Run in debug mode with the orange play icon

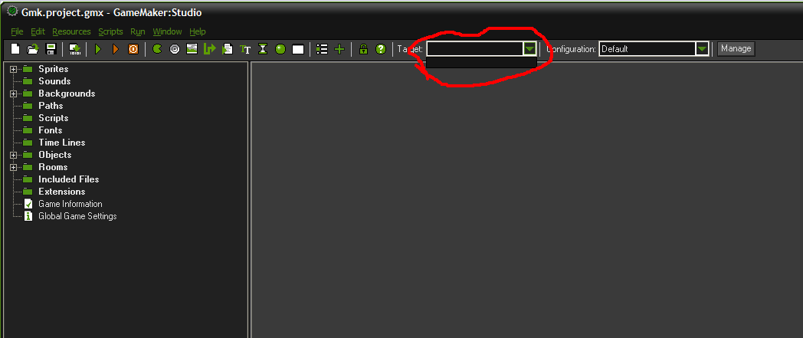pyautogui.click(x=115, y=49)
